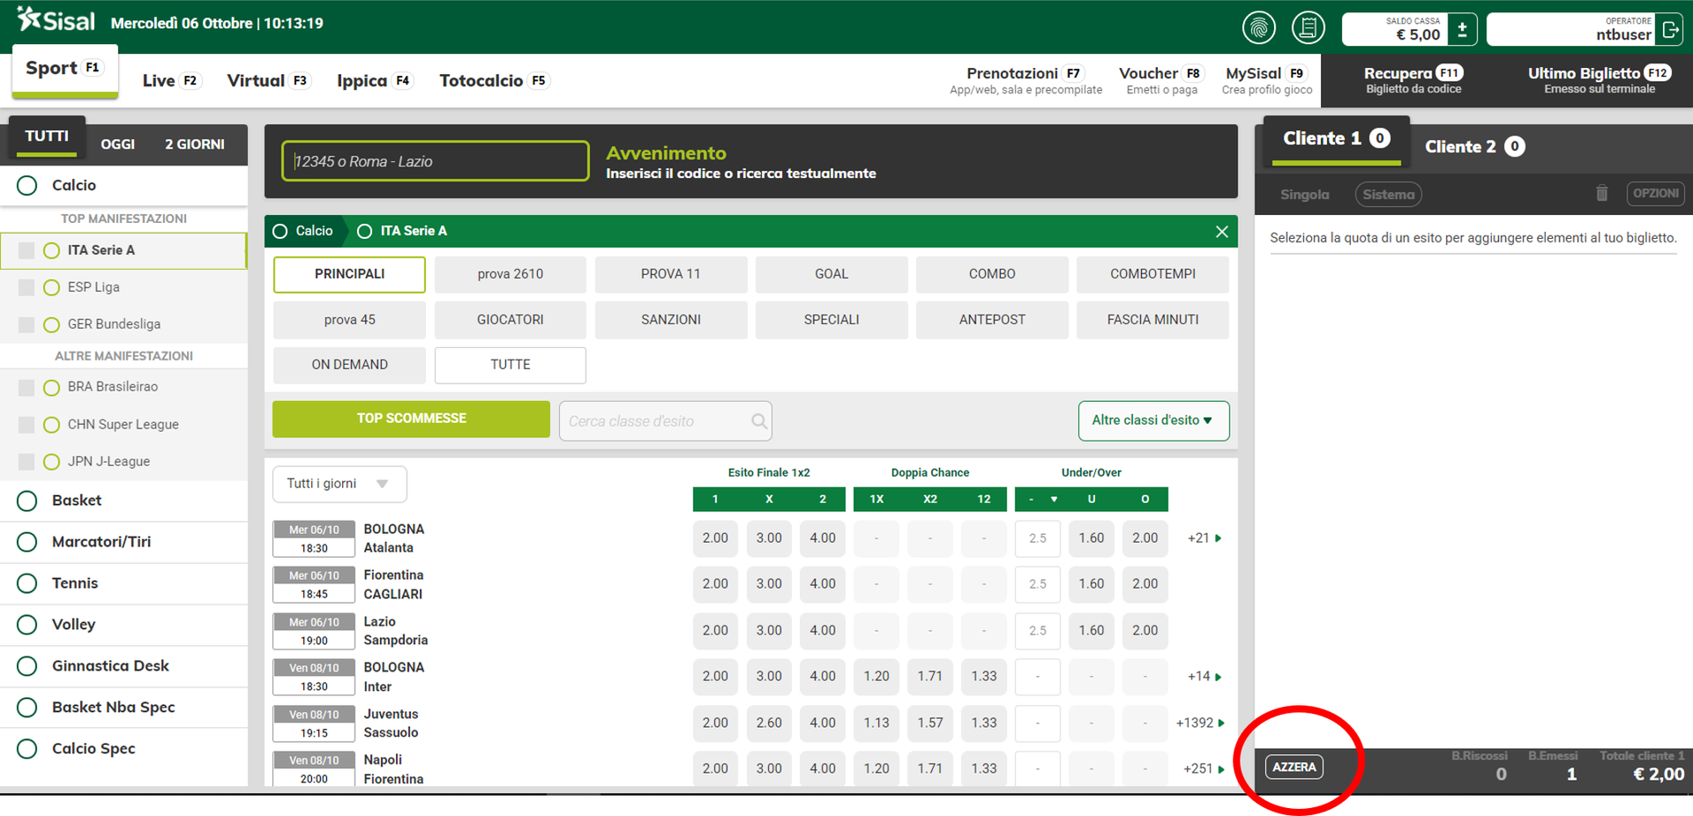The height and width of the screenshot is (816, 1693).
Task: Open the ticket list icon in header
Action: [x=1309, y=28]
